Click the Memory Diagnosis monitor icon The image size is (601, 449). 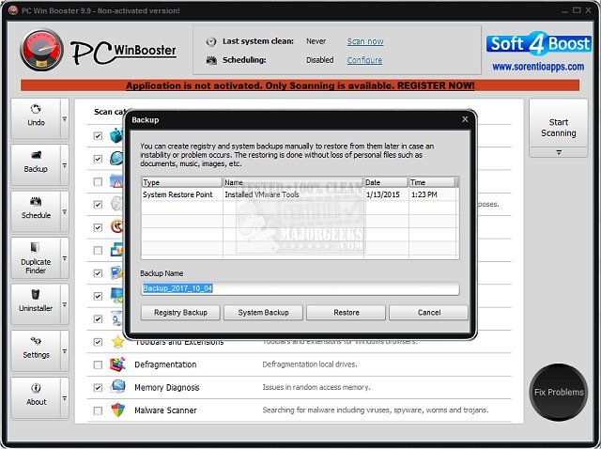117,387
